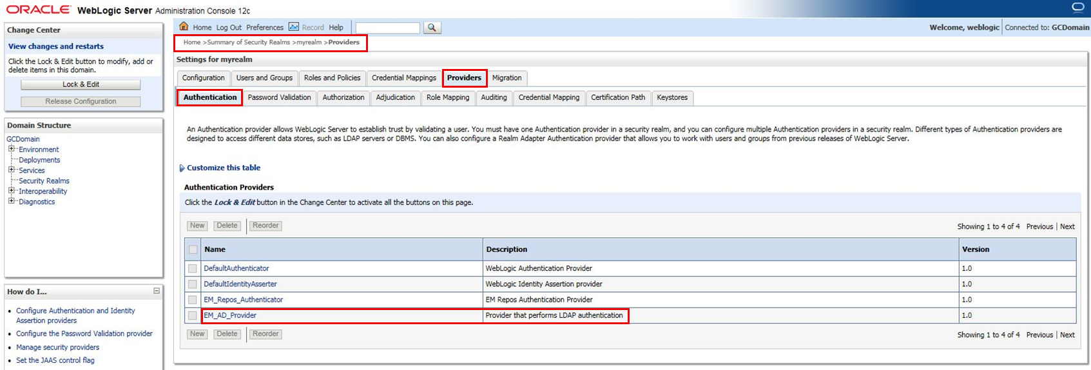
Task: Click View changes and restarts link
Action: coord(56,46)
